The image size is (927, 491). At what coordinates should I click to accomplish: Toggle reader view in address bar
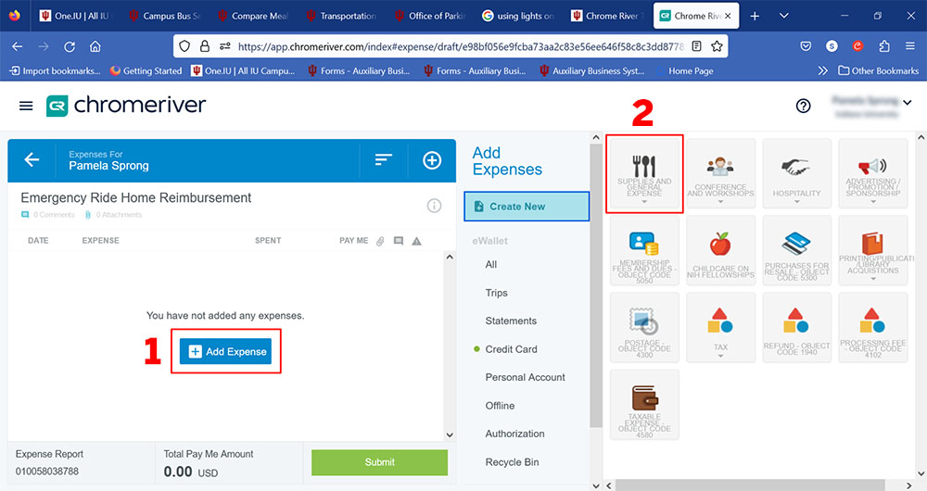pyautogui.click(x=696, y=46)
